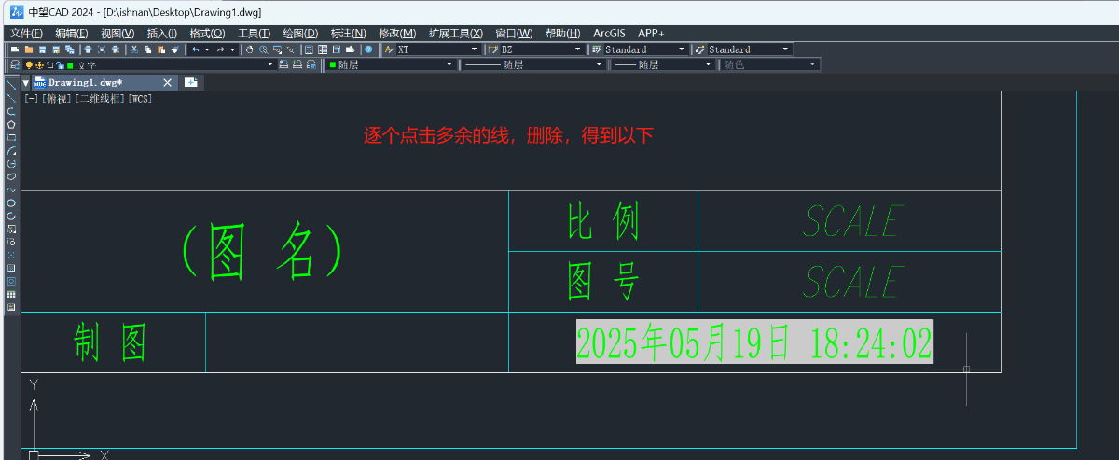Select the Table tool in left toolbar
Screen dimensions: 1119x460
tap(11, 294)
